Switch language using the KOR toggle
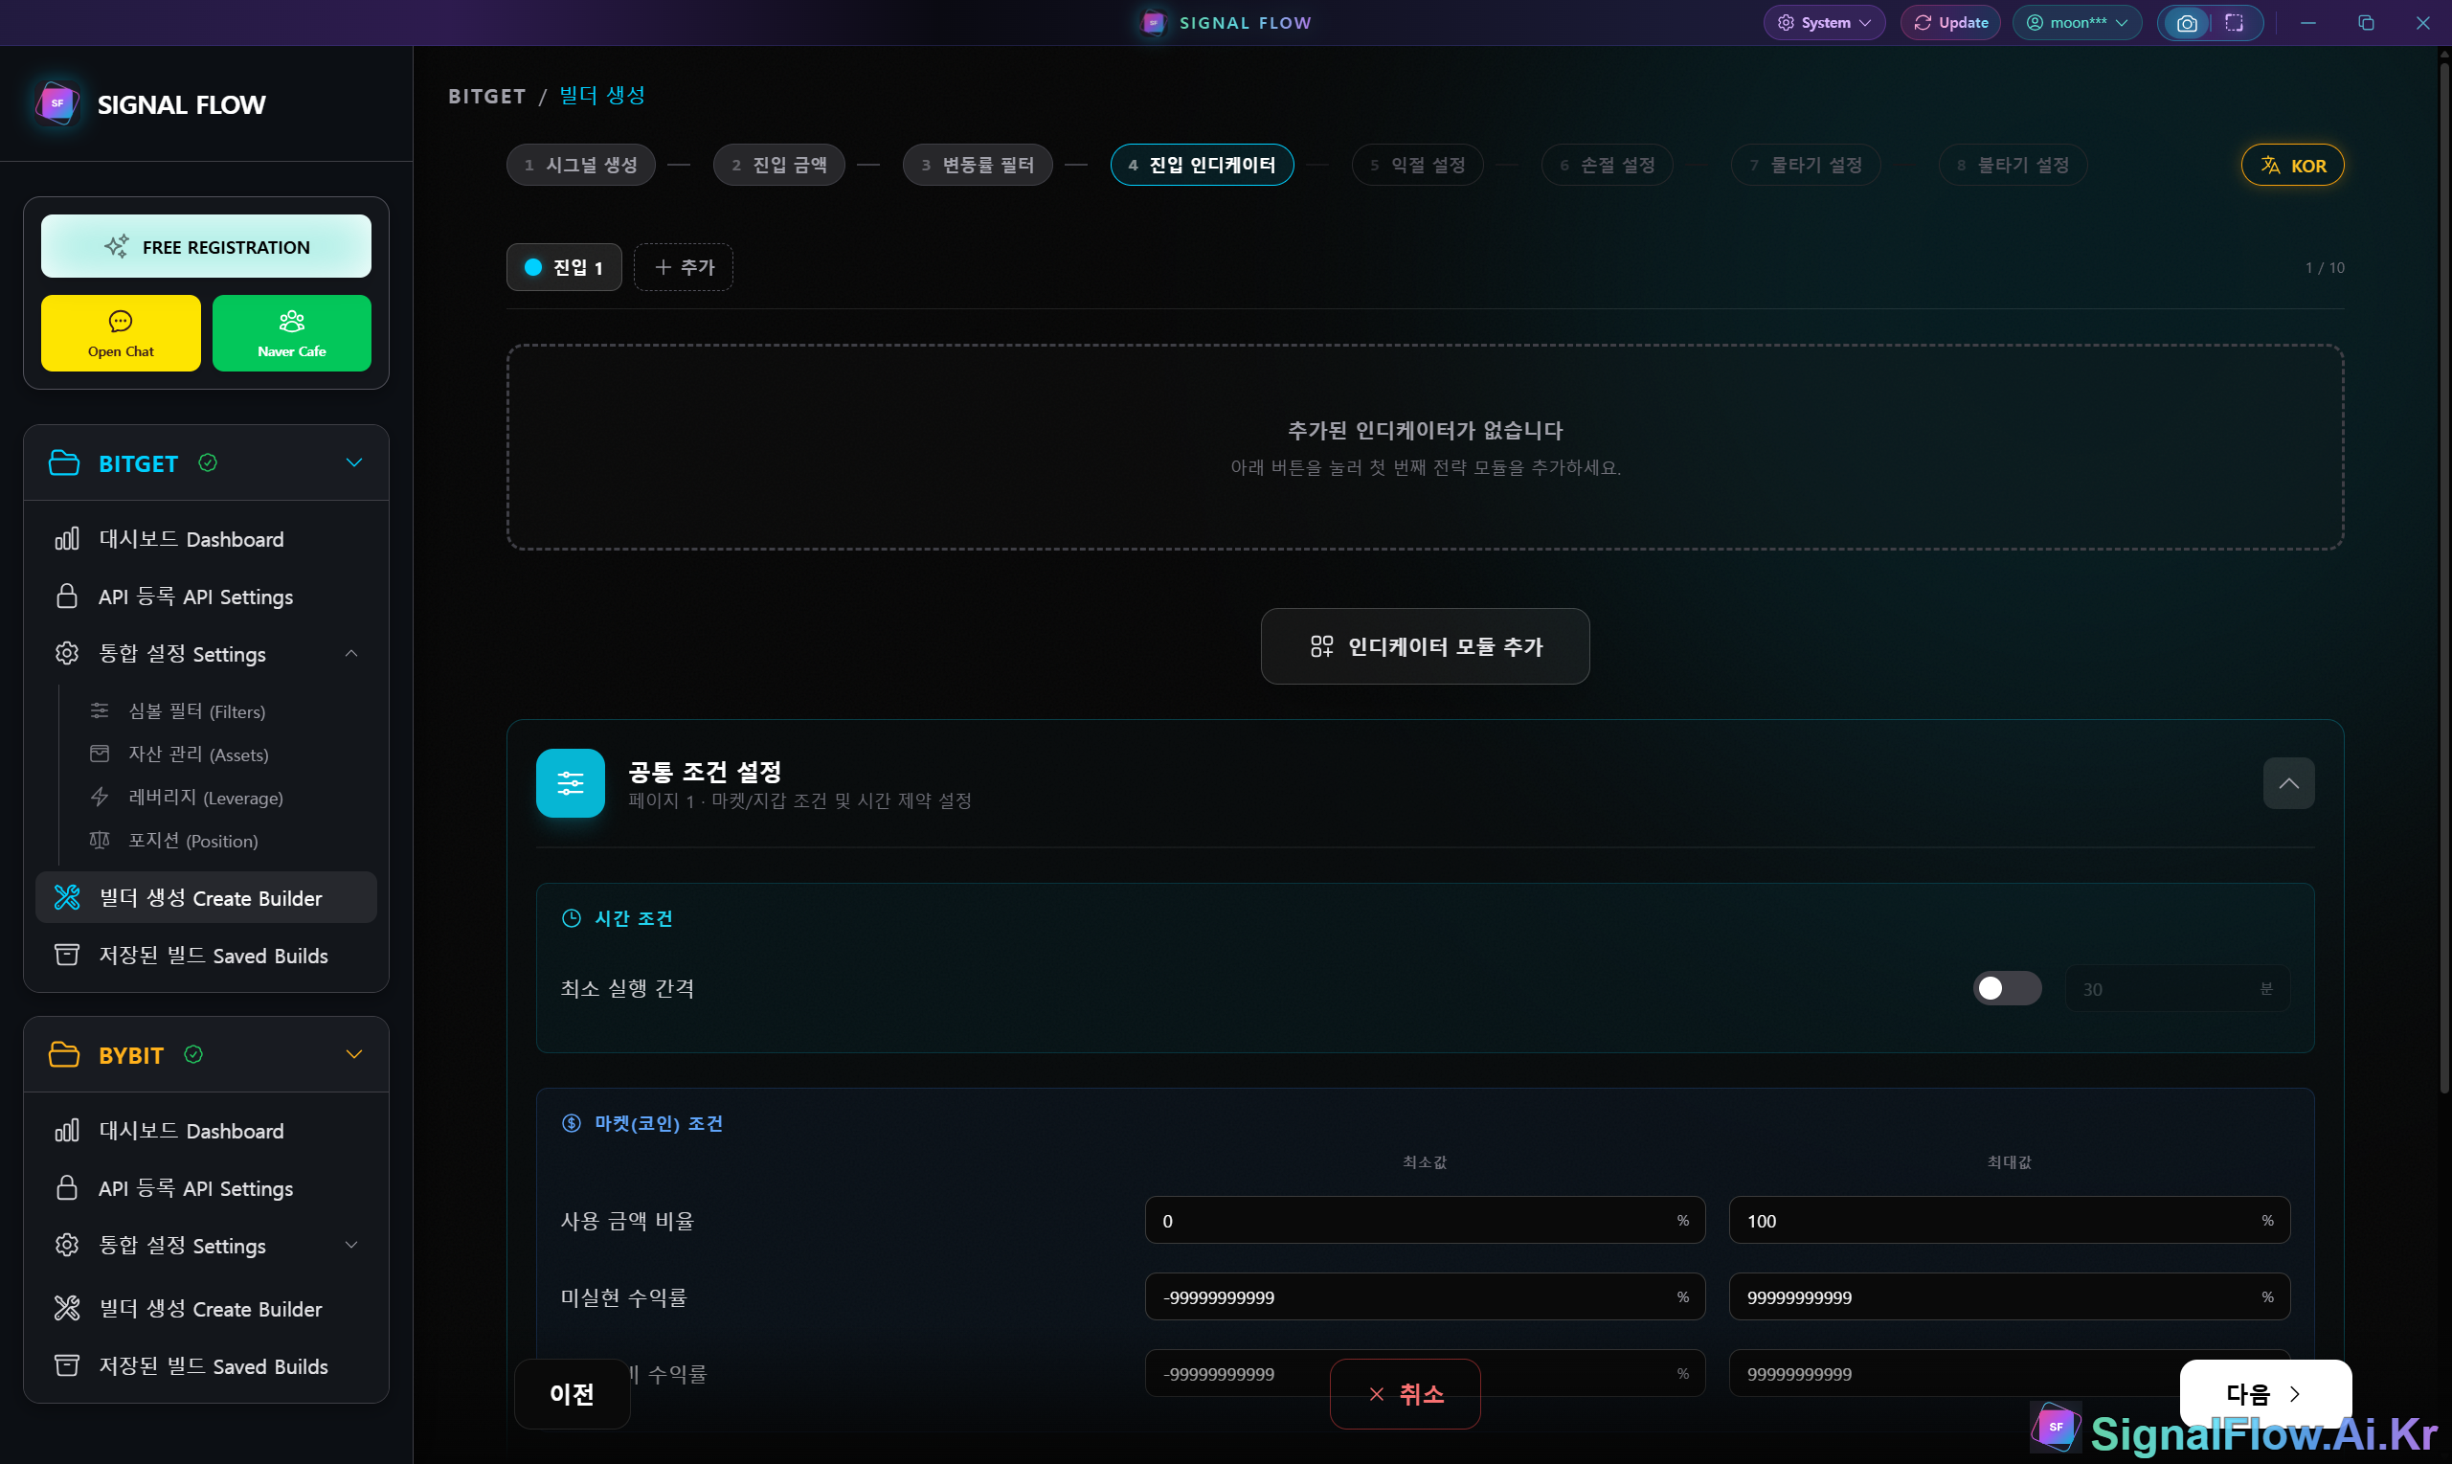Image resolution: width=2452 pixels, height=1464 pixels. (x=2292, y=164)
